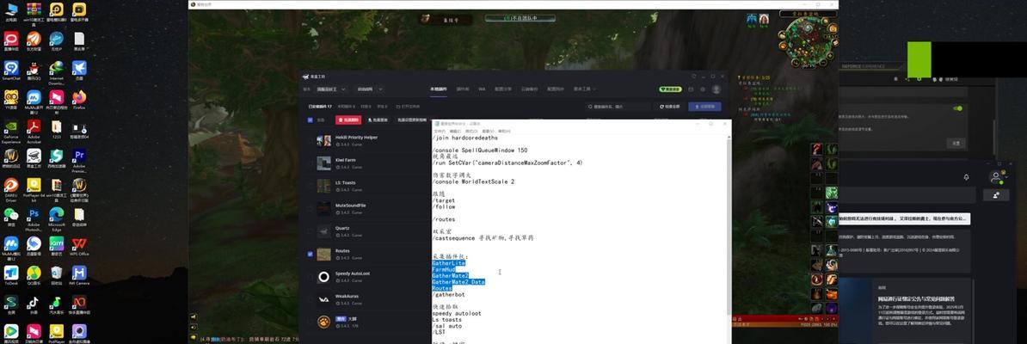Launch Adobe Acrobat from the desktop
Image resolution: width=1027 pixels, height=344 pixels.
click(x=34, y=128)
